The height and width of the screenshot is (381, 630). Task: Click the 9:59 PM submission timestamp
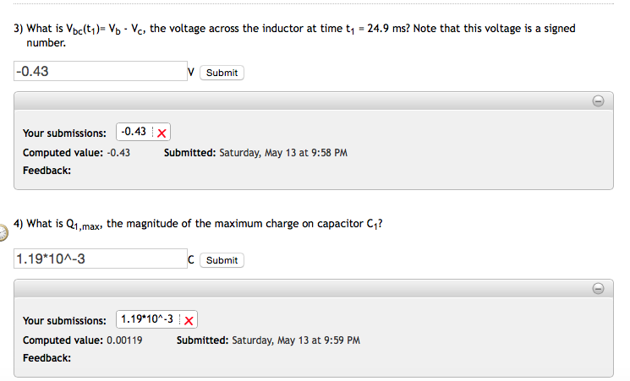269,340
